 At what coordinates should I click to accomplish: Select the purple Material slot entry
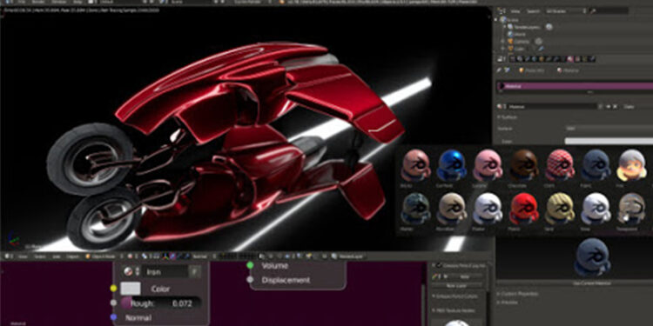click(575, 86)
